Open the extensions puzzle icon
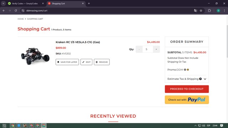This screenshot has width=228, height=128. 209,11
